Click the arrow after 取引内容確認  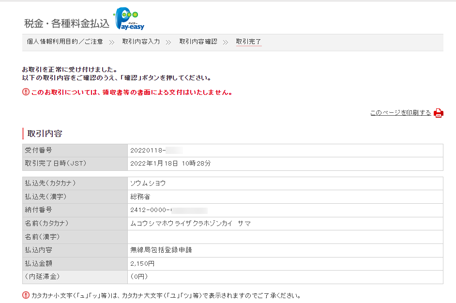(x=226, y=43)
